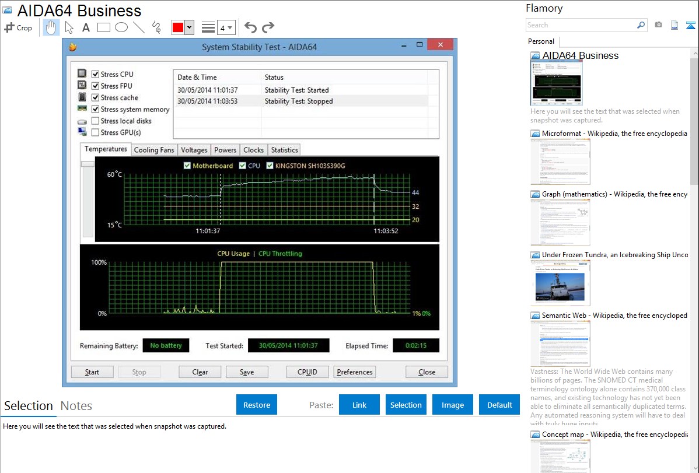Screen dimensions: 699x473
Task: Click the line thickness icon
Action: (208, 27)
